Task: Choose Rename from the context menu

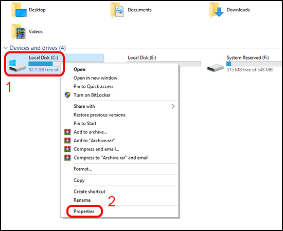Action: (82, 200)
